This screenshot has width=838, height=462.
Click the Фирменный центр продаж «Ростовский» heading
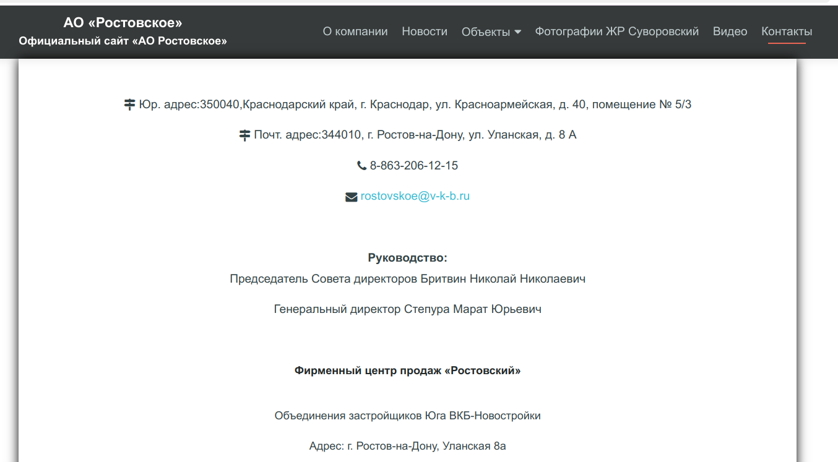click(408, 371)
